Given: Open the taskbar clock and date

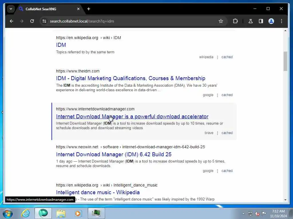Looking at the screenshot, I should point(278,214).
